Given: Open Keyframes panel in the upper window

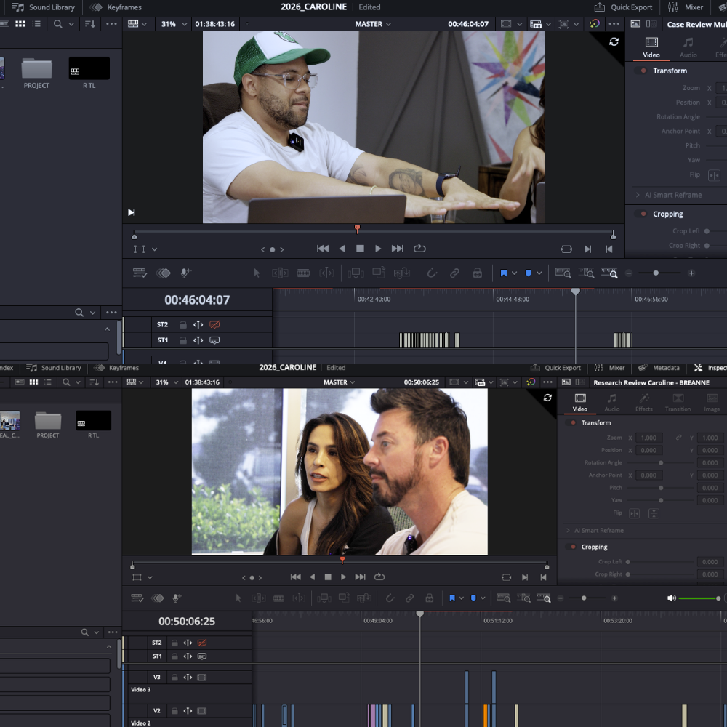Looking at the screenshot, I should pyautogui.click(x=116, y=7).
